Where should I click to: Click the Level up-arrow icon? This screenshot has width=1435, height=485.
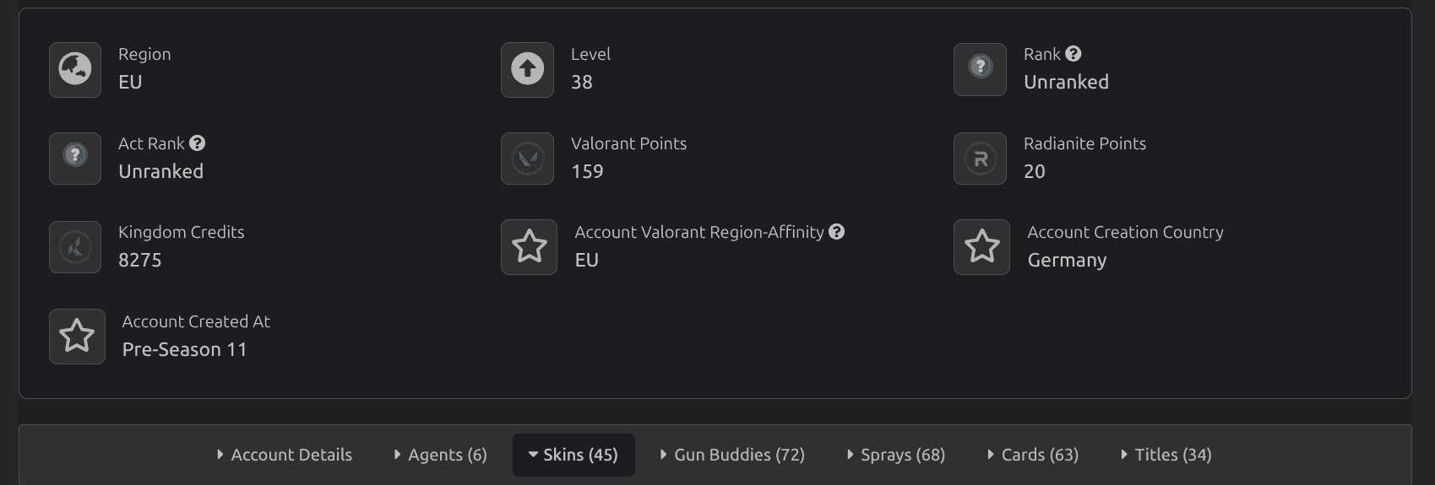pyautogui.click(x=527, y=69)
